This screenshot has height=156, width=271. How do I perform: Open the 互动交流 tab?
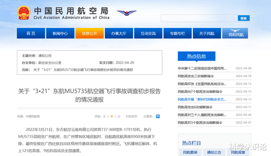(148, 33)
